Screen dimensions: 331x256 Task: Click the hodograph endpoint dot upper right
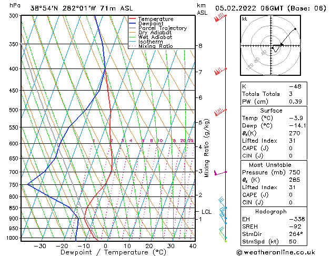pos(295,29)
